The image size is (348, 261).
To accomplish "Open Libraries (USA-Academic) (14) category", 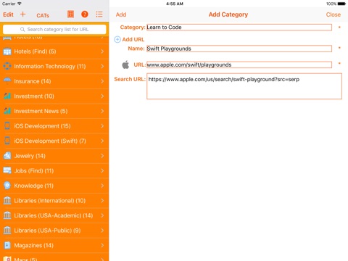I will point(54,215).
